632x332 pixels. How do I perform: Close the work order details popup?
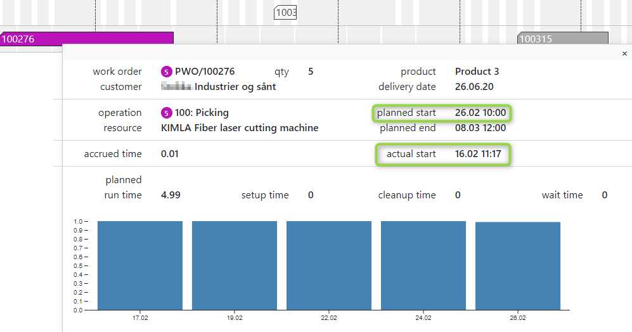click(624, 54)
